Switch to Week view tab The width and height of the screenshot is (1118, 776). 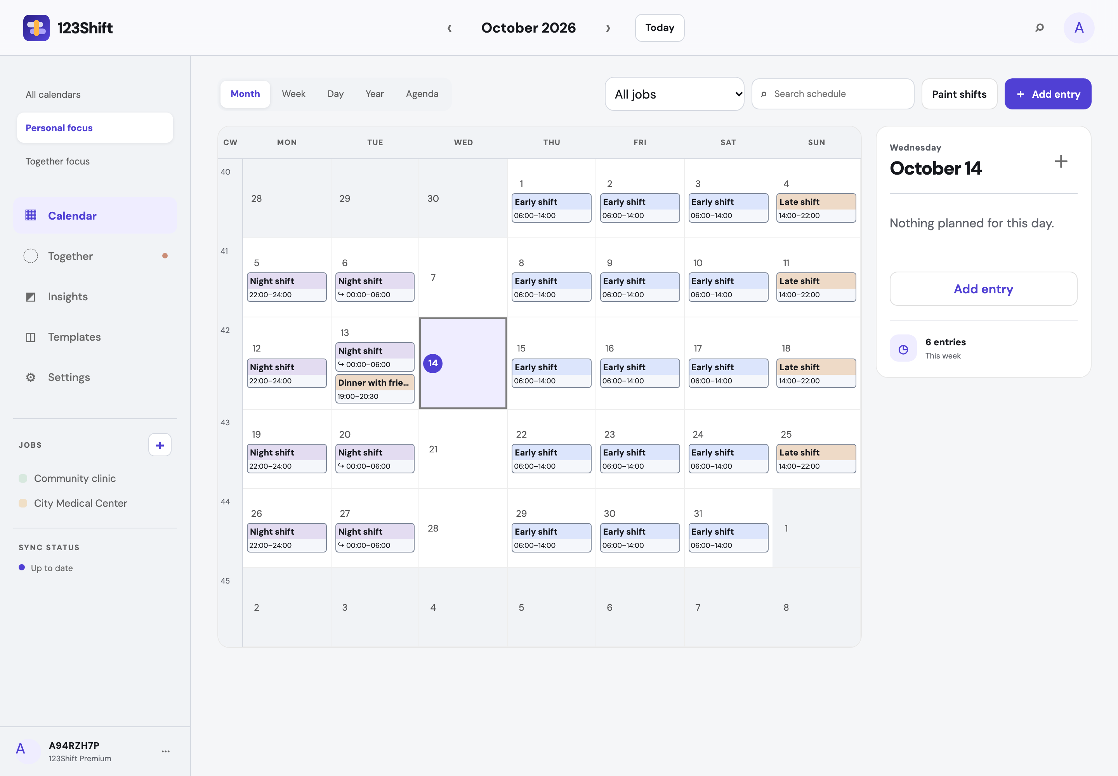tap(293, 94)
